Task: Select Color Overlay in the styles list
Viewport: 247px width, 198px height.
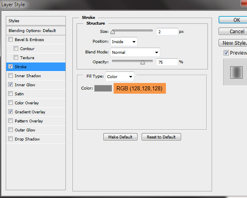Action: point(27,103)
